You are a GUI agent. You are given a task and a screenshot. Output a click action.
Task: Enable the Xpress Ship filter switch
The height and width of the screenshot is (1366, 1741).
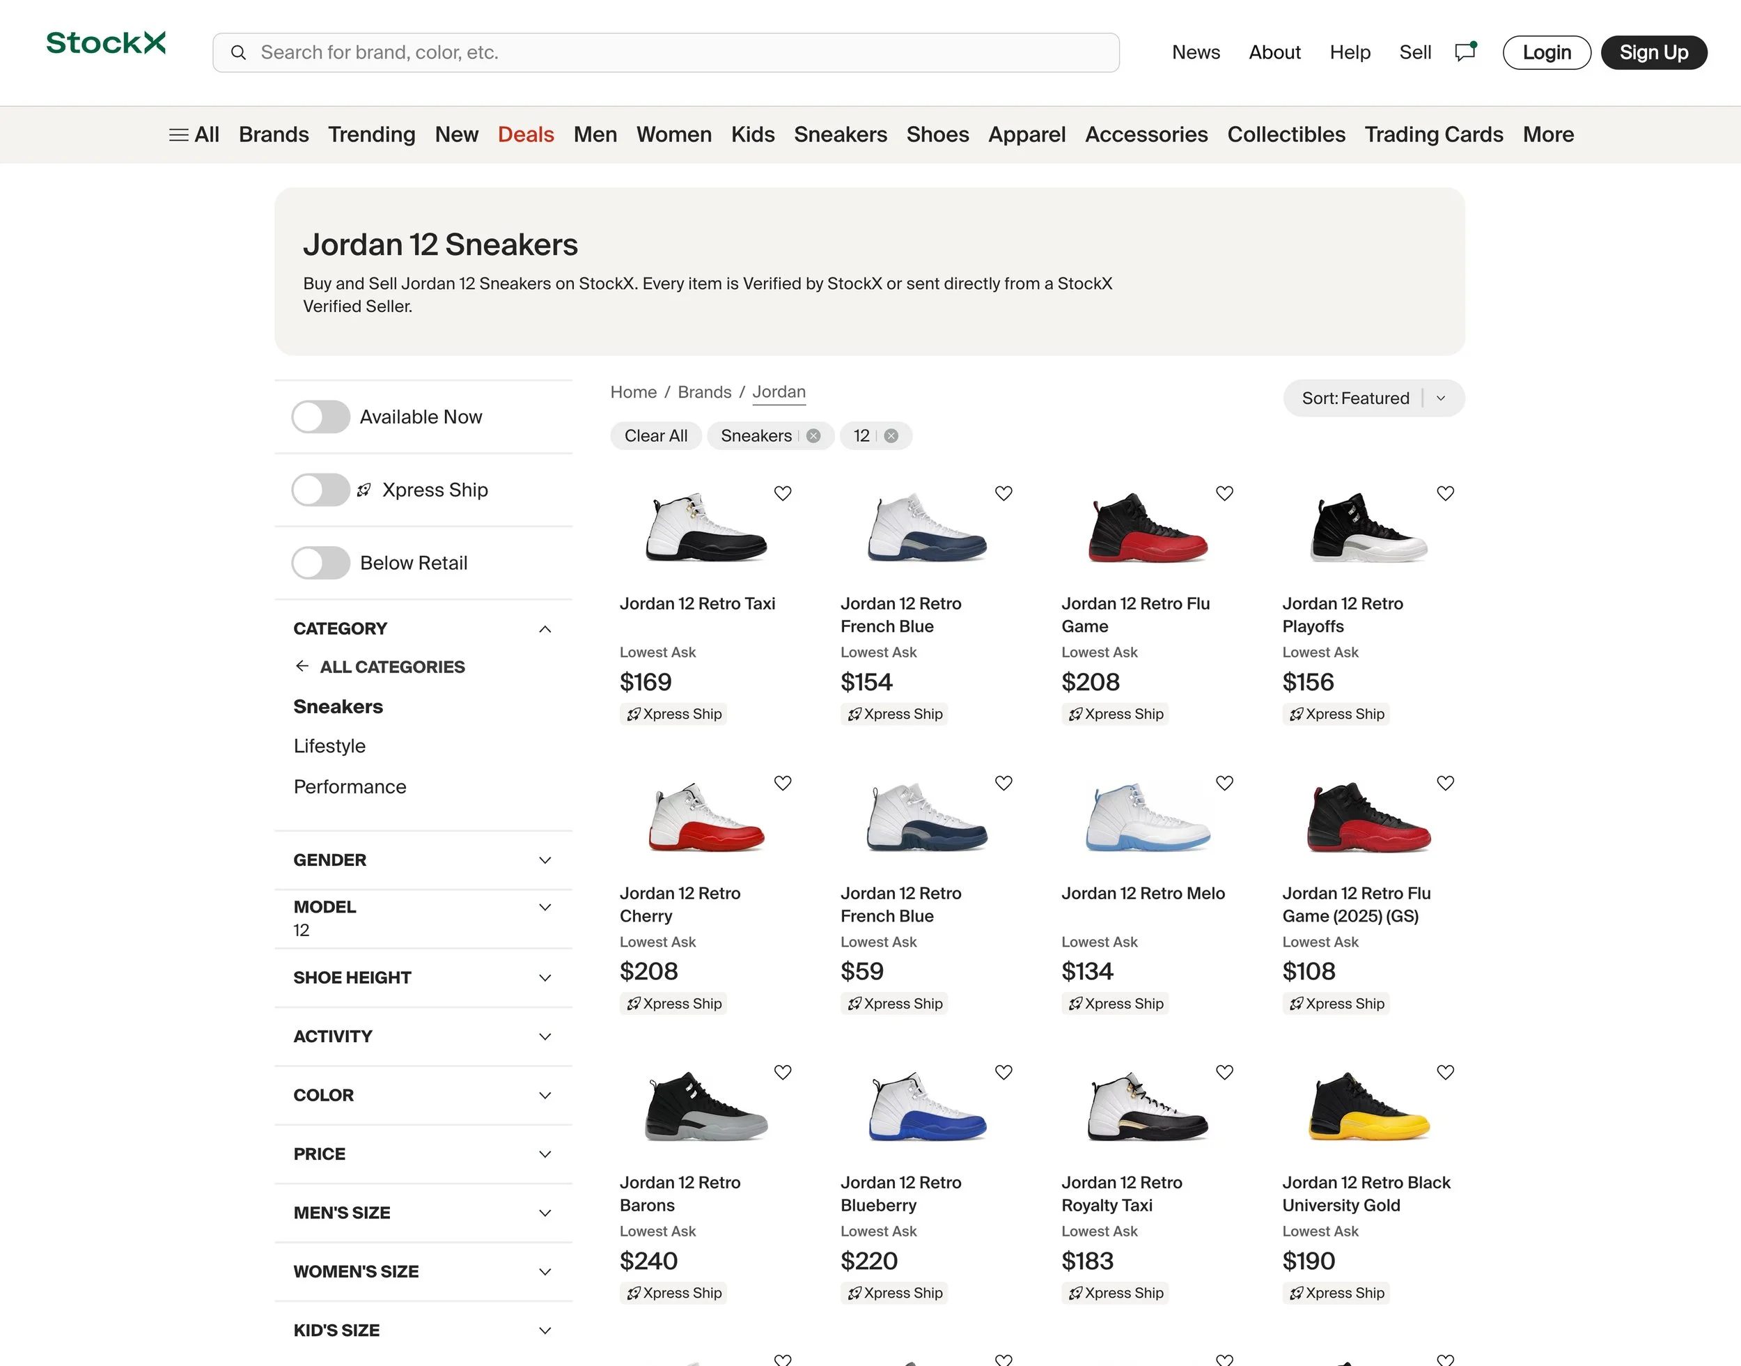click(320, 490)
